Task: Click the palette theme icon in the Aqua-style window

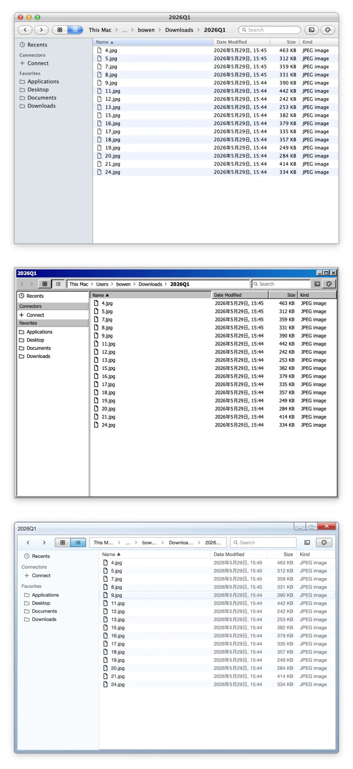Action: [x=328, y=30]
